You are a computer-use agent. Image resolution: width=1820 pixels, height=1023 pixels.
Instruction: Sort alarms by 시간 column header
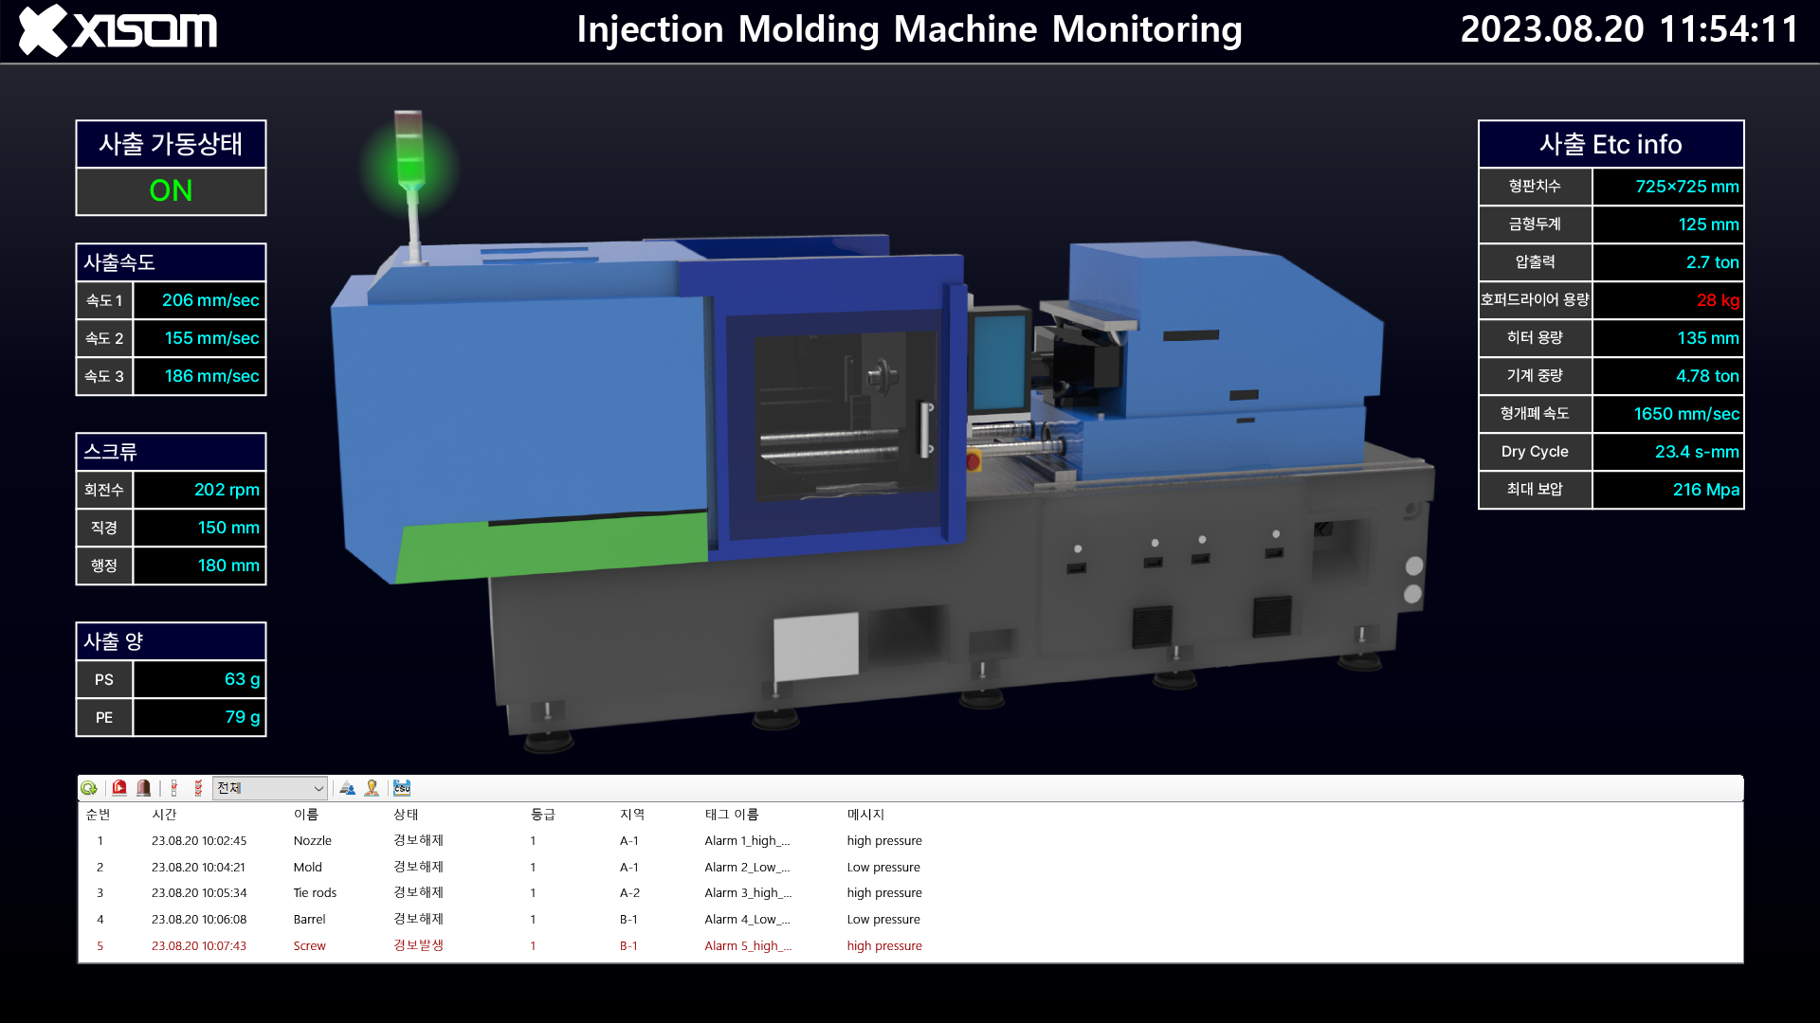point(164,815)
